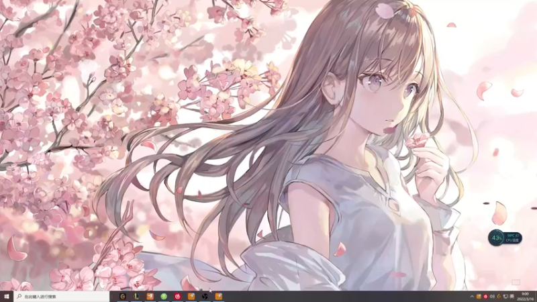Open orange app left of OBS icon

[191, 297]
